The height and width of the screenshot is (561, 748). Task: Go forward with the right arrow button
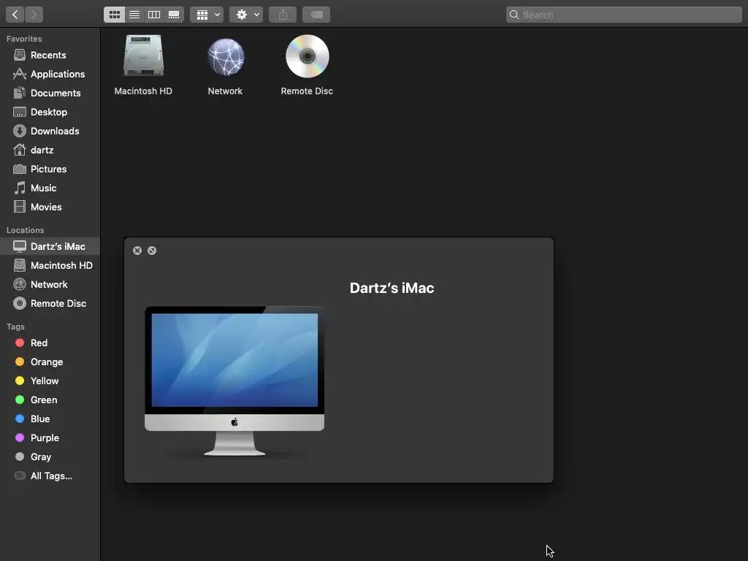[x=34, y=15]
